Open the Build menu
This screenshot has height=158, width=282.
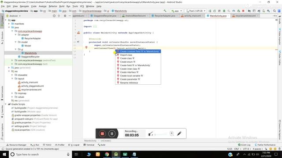(x=62, y=6)
